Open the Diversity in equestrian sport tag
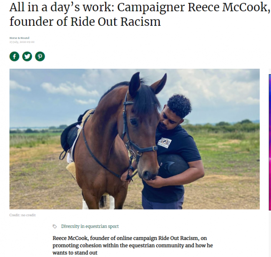 (90, 227)
